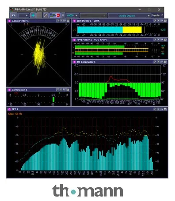Click the pink icon of Gonio Meter 1
The height and width of the screenshot is (201, 175).
pyautogui.click(x=9, y=21)
